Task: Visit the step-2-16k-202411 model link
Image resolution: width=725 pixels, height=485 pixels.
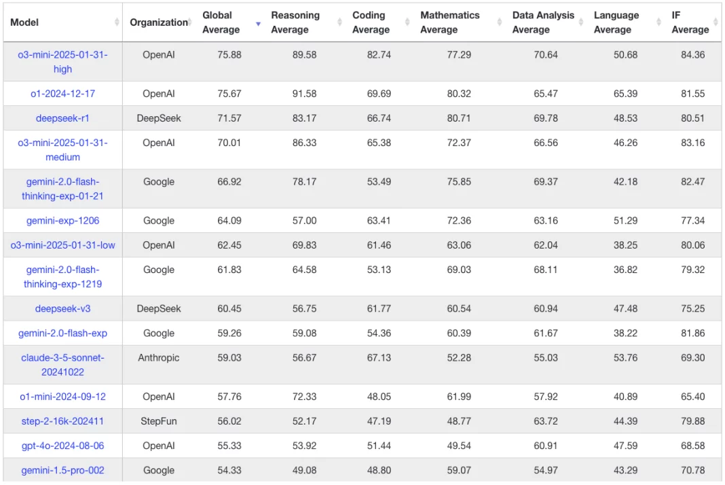Action: (x=62, y=421)
